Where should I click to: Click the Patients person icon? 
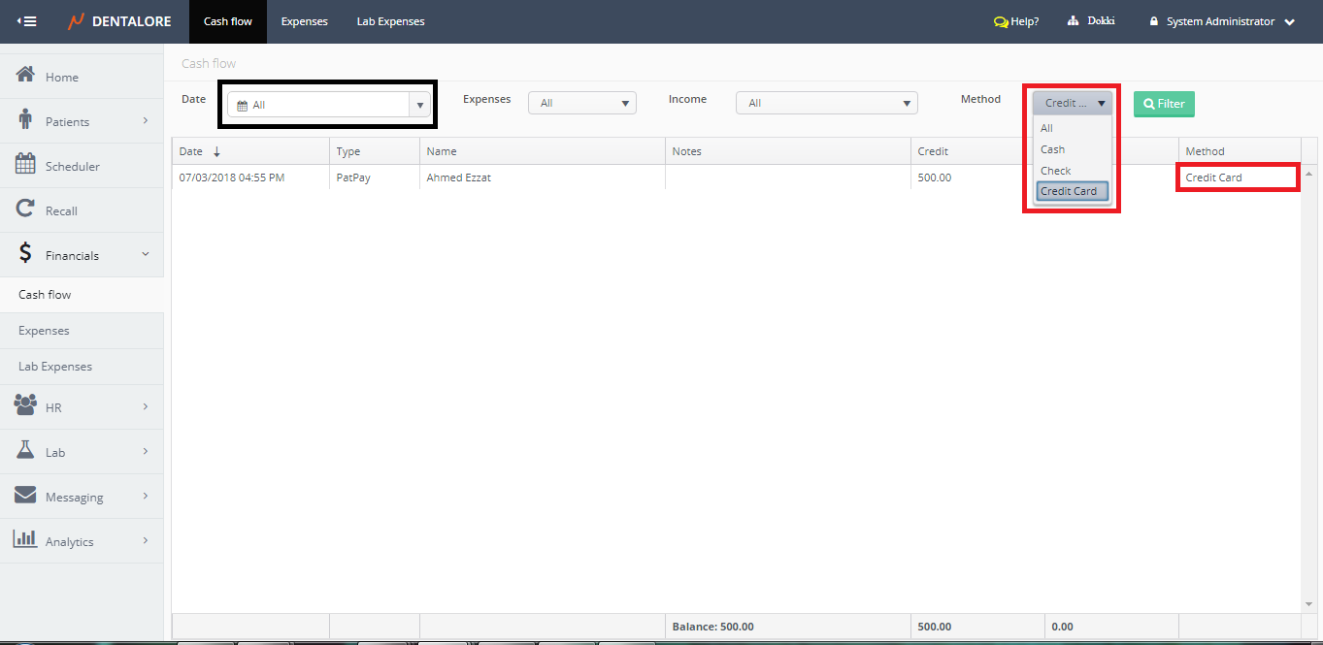pyautogui.click(x=25, y=120)
